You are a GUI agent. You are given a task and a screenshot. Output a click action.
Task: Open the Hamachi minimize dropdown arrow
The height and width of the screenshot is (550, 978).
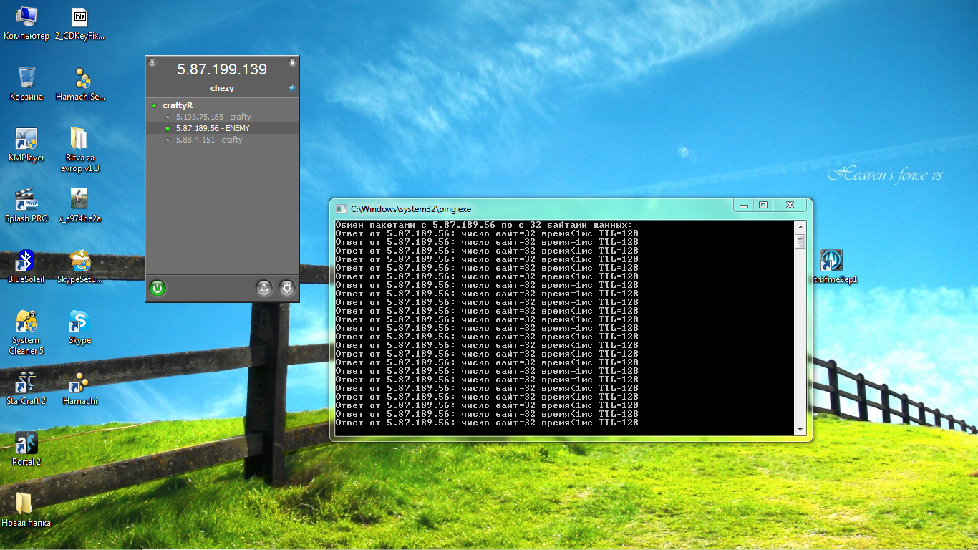152,63
